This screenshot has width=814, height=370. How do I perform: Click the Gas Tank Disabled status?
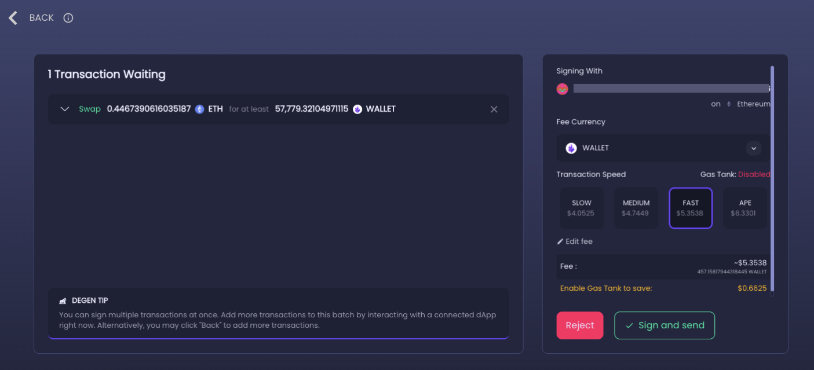754,174
